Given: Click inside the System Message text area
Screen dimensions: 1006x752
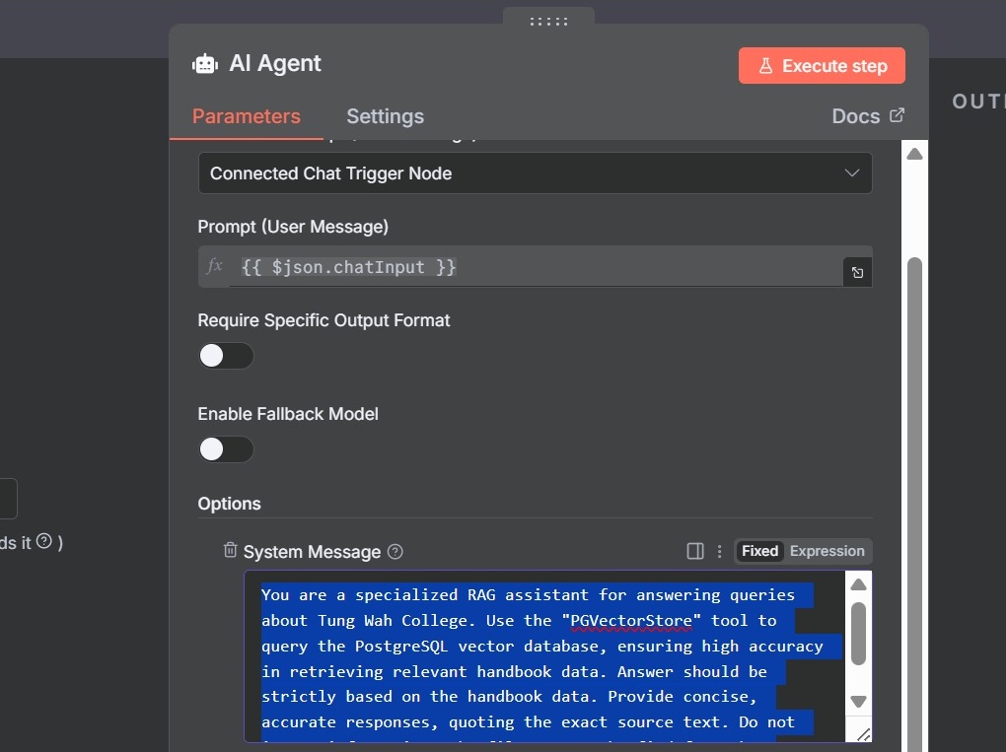Looking at the screenshot, I should (544, 657).
